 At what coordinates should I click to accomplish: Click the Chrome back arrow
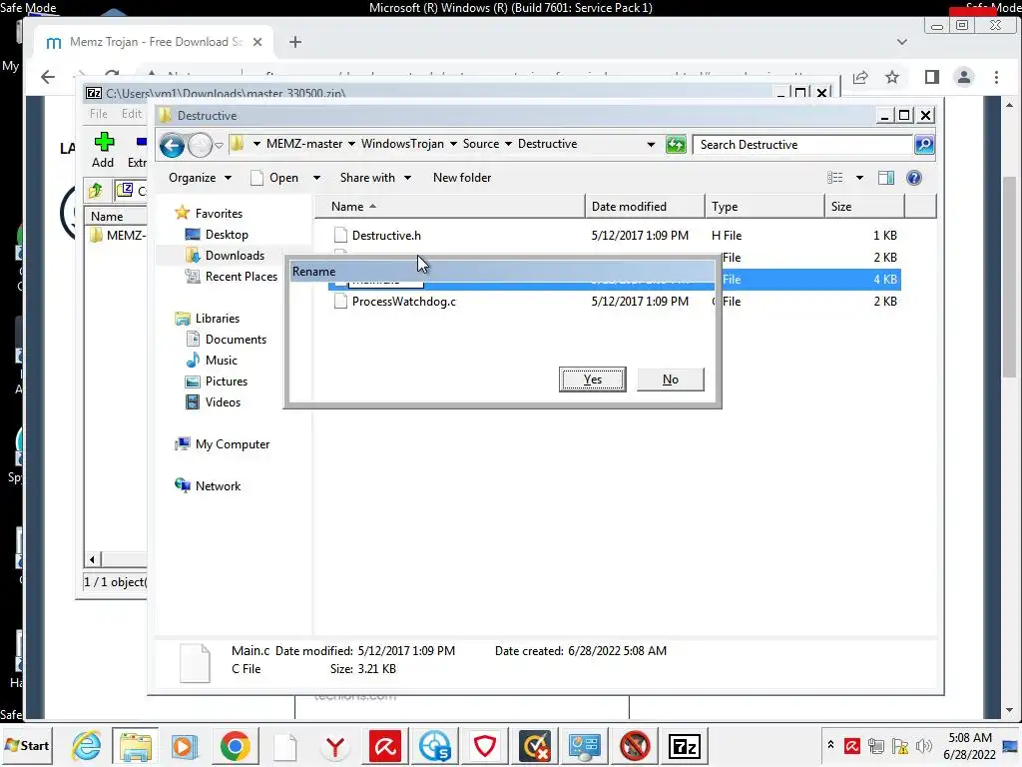point(48,77)
